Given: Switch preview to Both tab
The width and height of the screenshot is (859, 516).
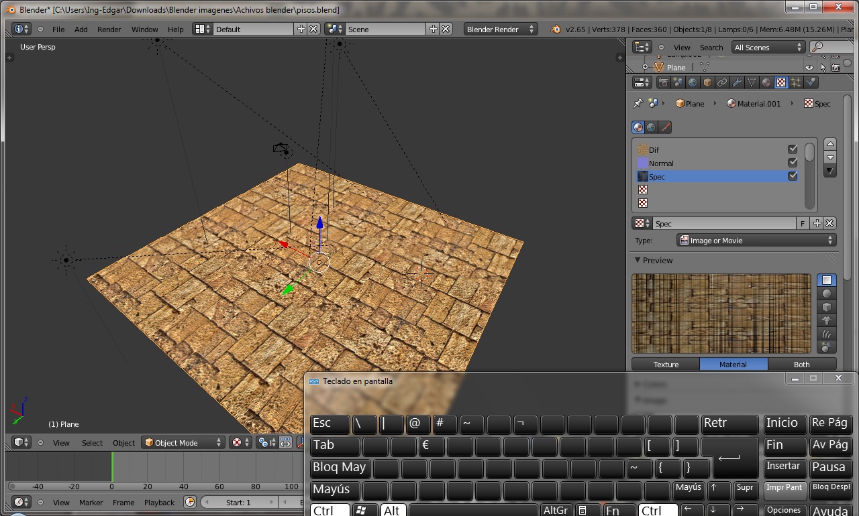Looking at the screenshot, I should 801,365.
